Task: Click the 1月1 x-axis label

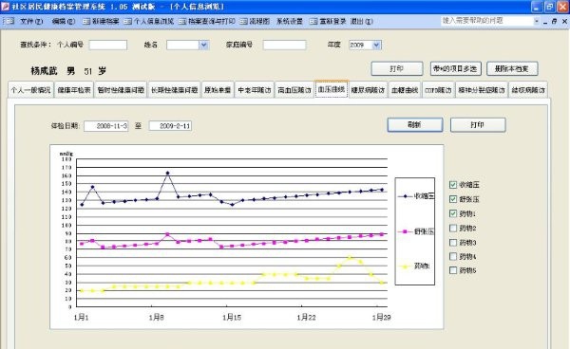Action: click(x=81, y=318)
